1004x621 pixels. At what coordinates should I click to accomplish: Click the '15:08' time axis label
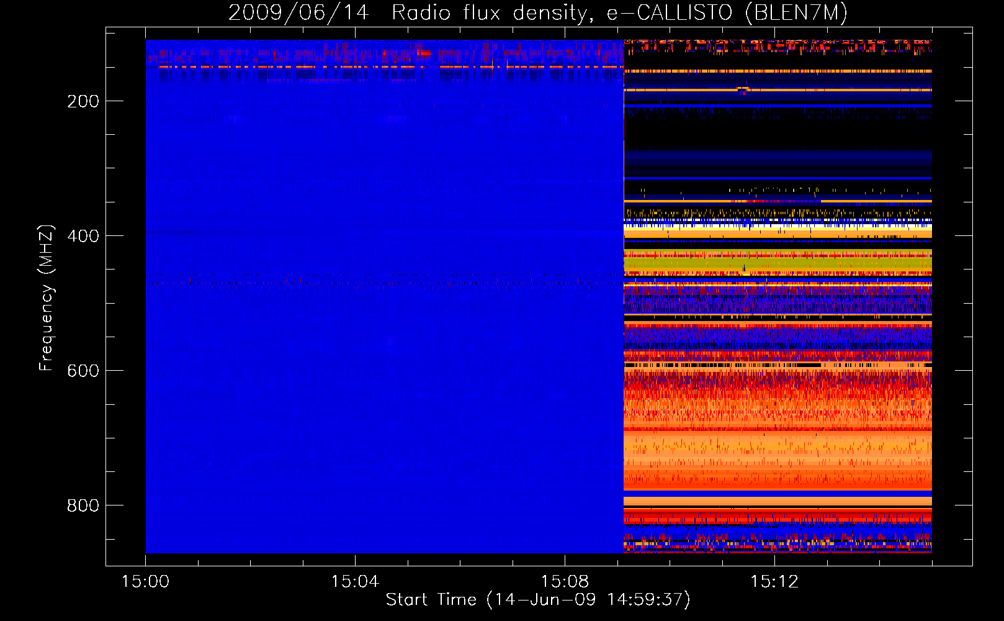point(565,581)
